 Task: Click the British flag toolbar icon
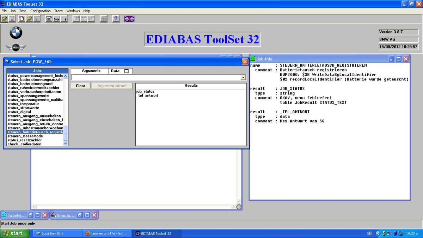pyautogui.click(x=129, y=19)
